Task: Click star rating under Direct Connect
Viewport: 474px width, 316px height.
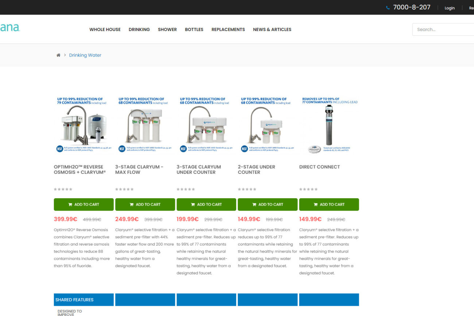Action: point(308,189)
